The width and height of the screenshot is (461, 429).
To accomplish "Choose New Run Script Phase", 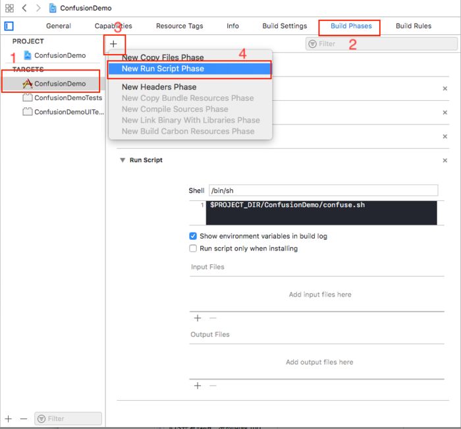I will coord(190,69).
